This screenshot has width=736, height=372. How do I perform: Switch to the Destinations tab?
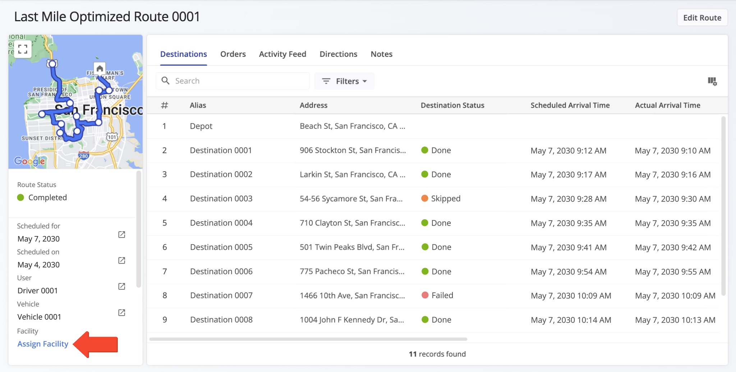(x=183, y=54)
